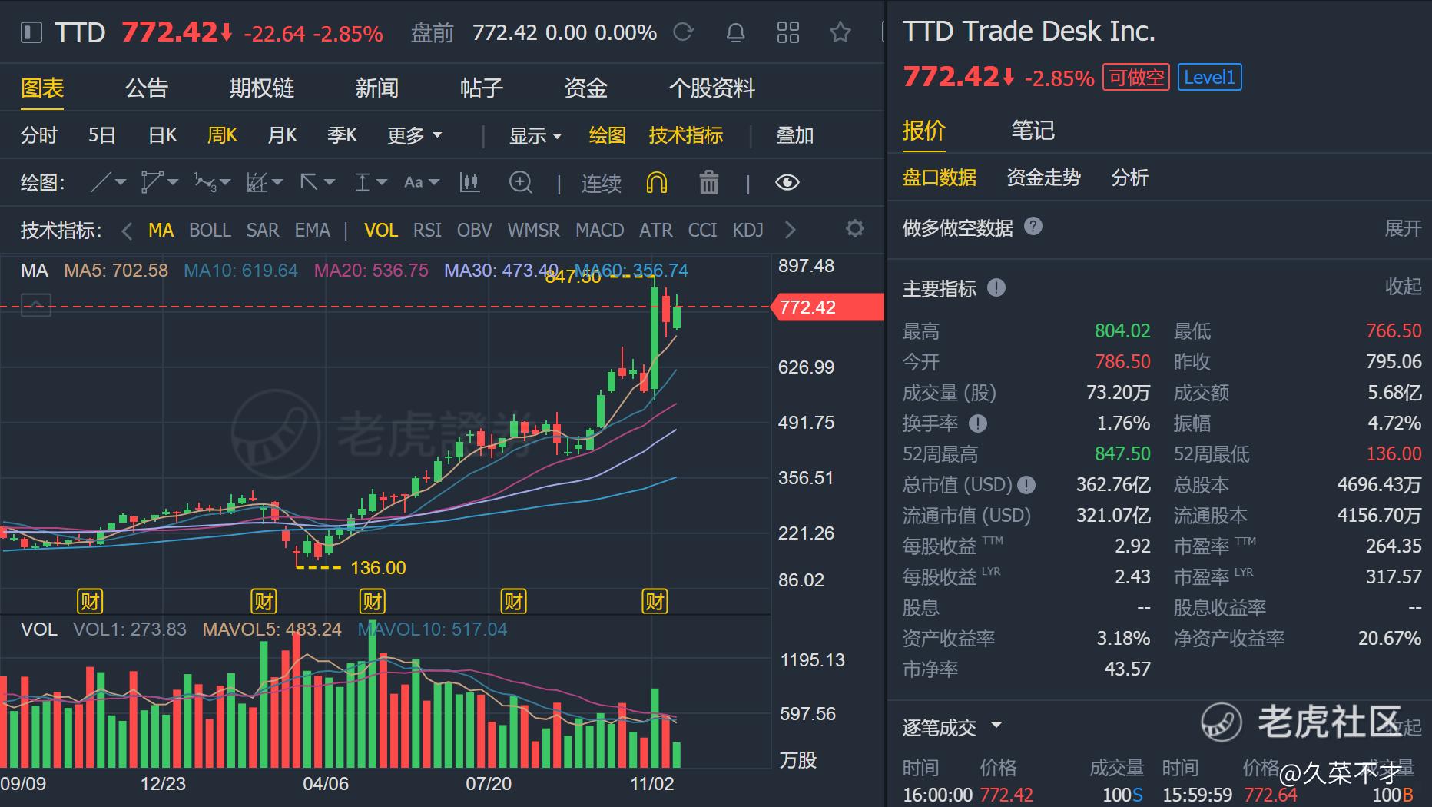Toggle drawings visibility eye icon

[x=787, y=182]
